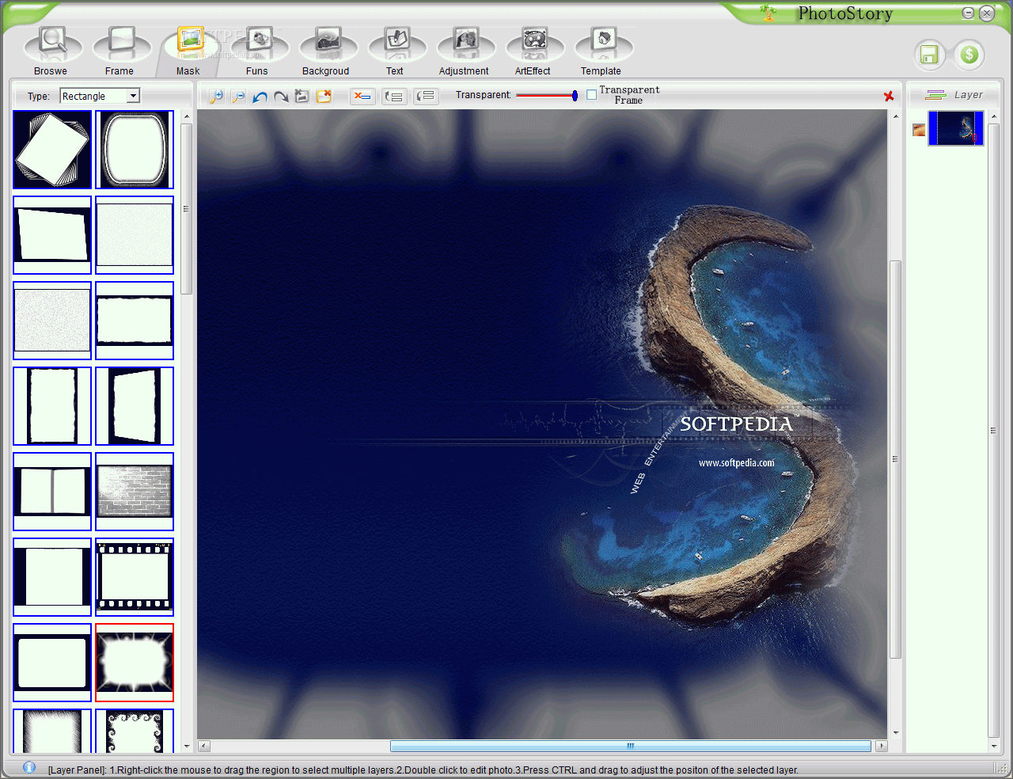
Task: Click the zoom out magnifier icon
Action: [237, 97]
